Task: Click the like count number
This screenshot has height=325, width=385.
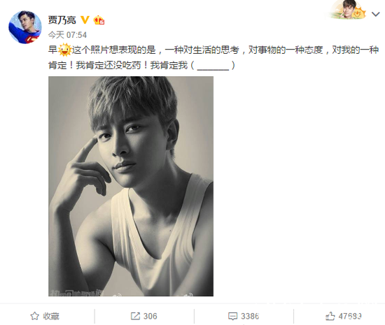Action: [350, 316]
